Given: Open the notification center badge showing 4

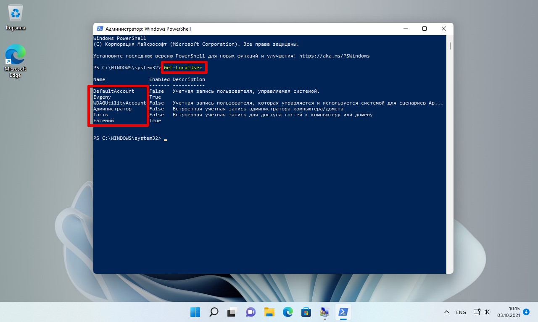Looking at the screenshot, I should coord(526,312).
